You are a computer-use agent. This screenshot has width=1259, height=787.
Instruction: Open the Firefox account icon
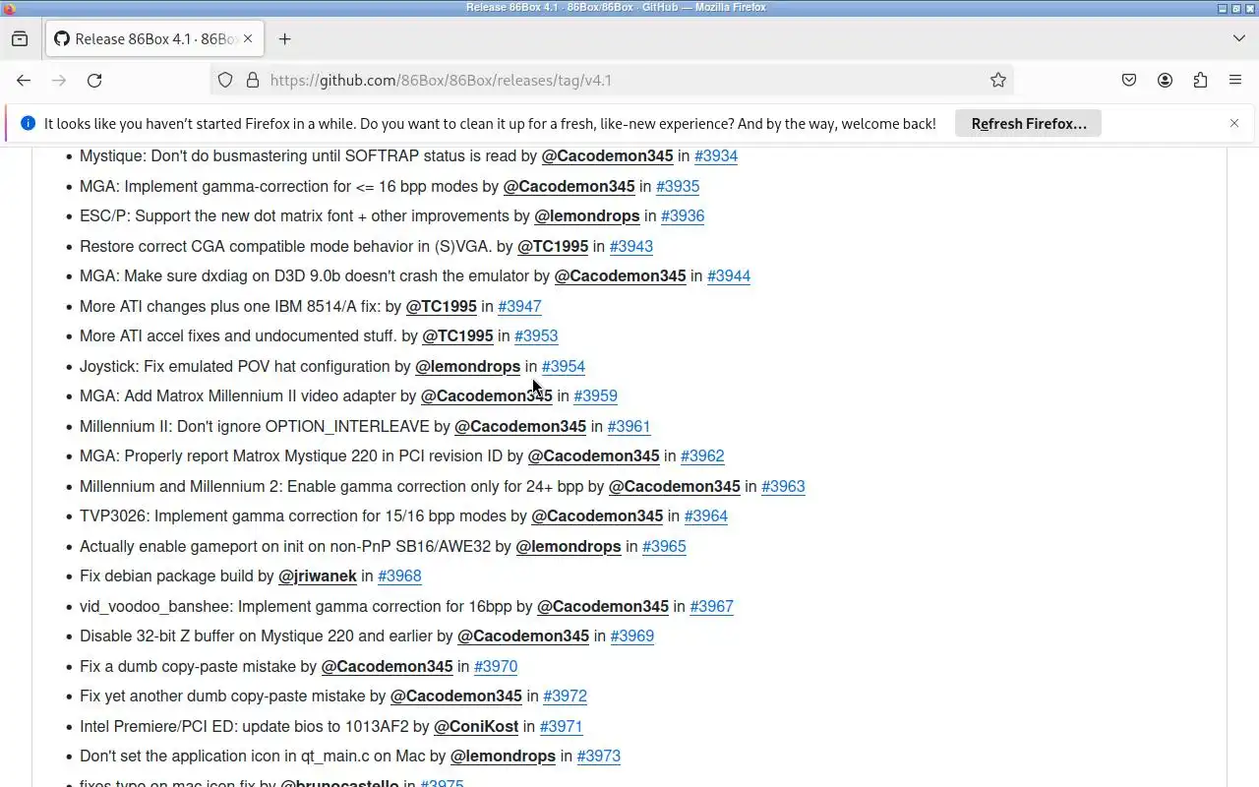tap(1165, 81)
